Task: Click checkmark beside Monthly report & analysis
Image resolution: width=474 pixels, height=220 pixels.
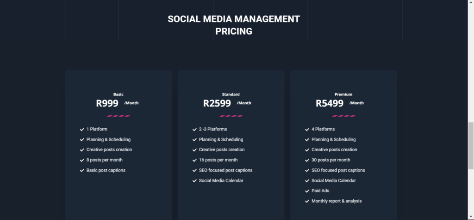Action: click(307, 201)
